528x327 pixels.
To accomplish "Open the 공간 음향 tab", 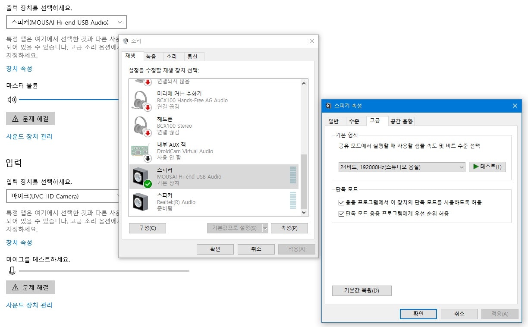I will point(401,121).
